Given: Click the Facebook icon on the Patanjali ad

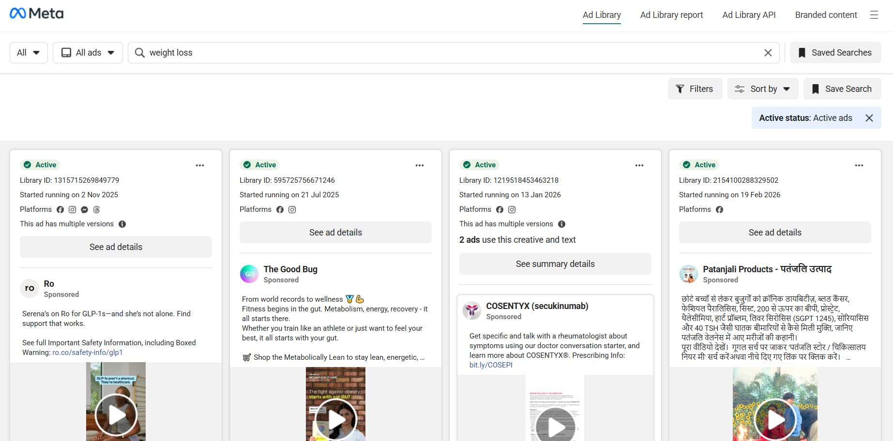Looking at the screenshot, I should click(x=719, y=210).
